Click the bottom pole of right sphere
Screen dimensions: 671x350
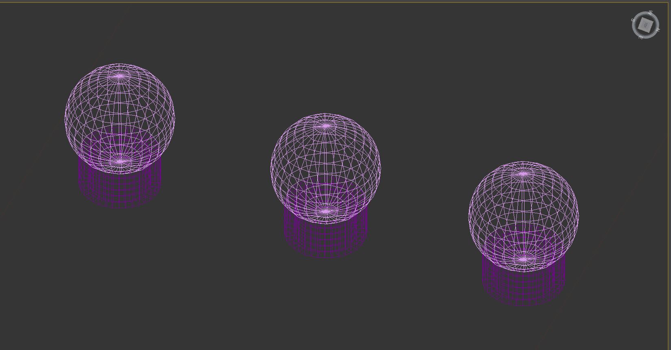click(523, 259)
